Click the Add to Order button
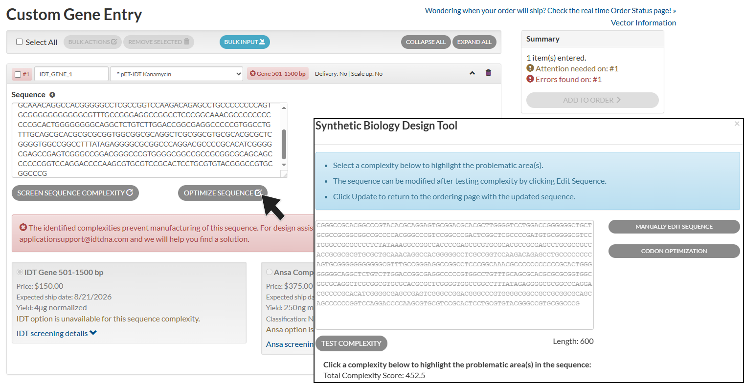The width and height of the screenshot is (744, 383). click(x=592, y=100)
